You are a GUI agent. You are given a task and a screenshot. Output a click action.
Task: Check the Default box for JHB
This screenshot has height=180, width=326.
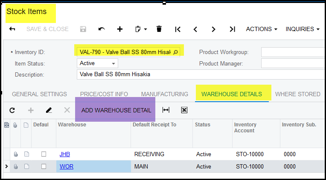[44, 154]
